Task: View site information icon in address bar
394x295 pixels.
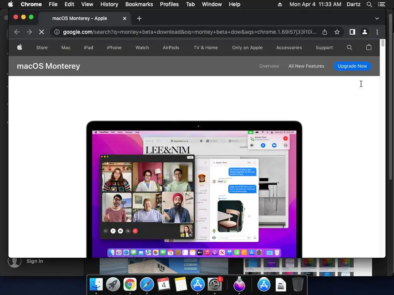Action: click(x=57, y=32)
